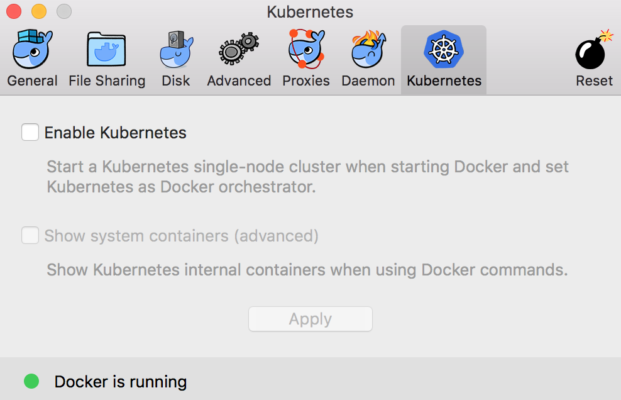Image resolution: width=621 pixels, height=400 pixels.
Task: Click the Kubernetes tab label
Action: coord(444,81)
